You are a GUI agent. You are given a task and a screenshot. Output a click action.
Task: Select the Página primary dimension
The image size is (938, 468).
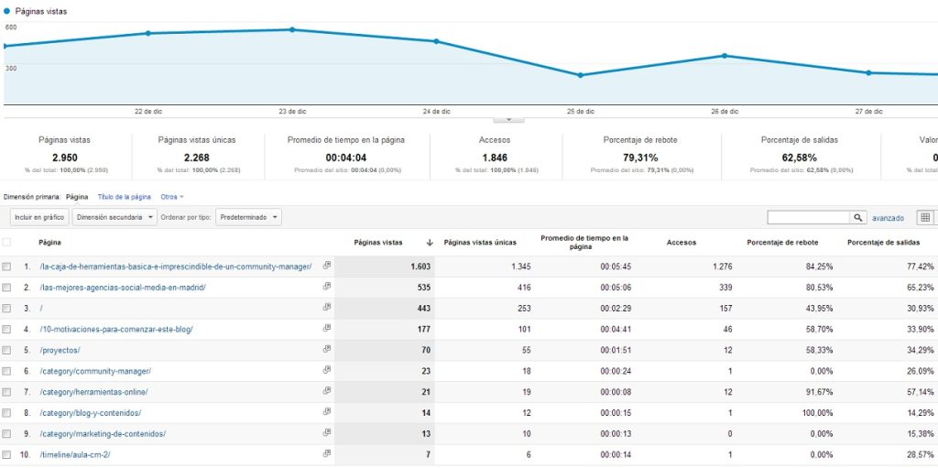[77, 197]
